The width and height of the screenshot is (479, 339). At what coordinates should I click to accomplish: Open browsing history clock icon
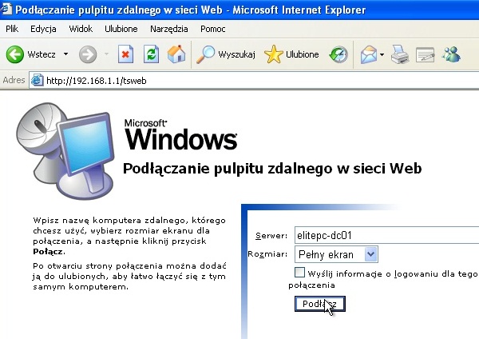coord(338,54)
